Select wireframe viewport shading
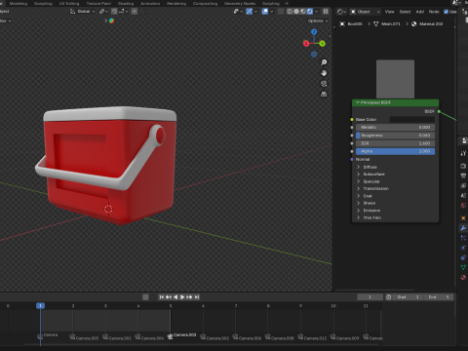Screen dimensions: 468x351 tap(290, 12)
